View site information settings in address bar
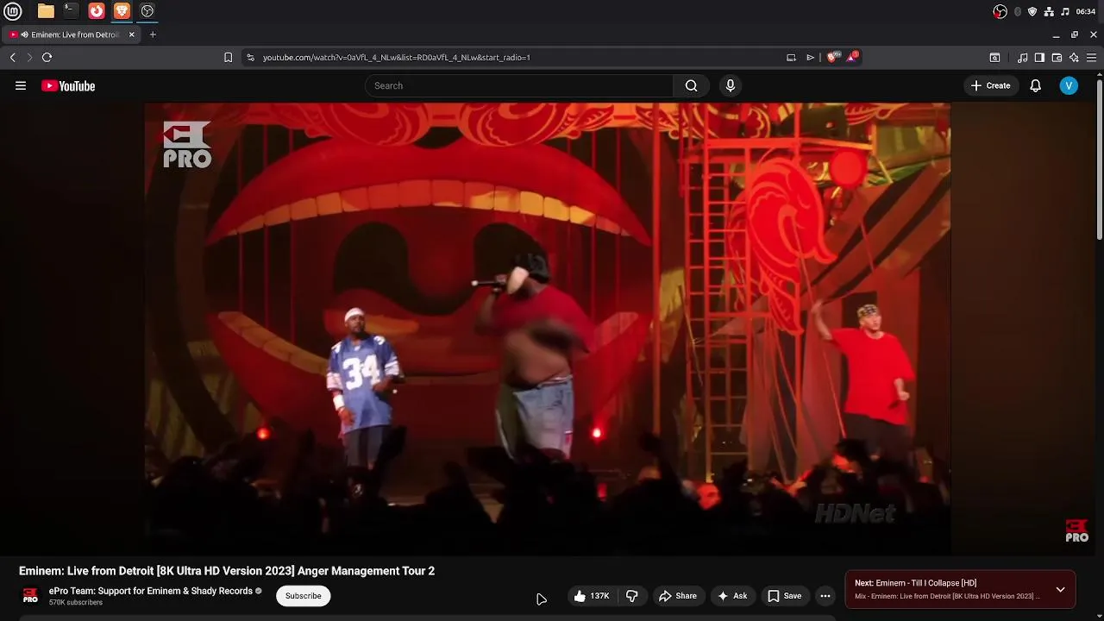This screenshot has width=1104, height=621. pos(250,57)
